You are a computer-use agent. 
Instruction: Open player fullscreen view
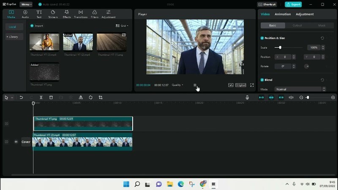(x=252, y=85)
